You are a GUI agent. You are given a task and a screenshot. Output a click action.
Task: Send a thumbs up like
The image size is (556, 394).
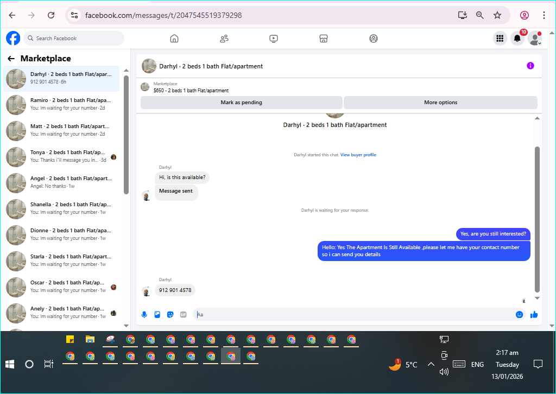pyautogui.click(x=534, y=314)
